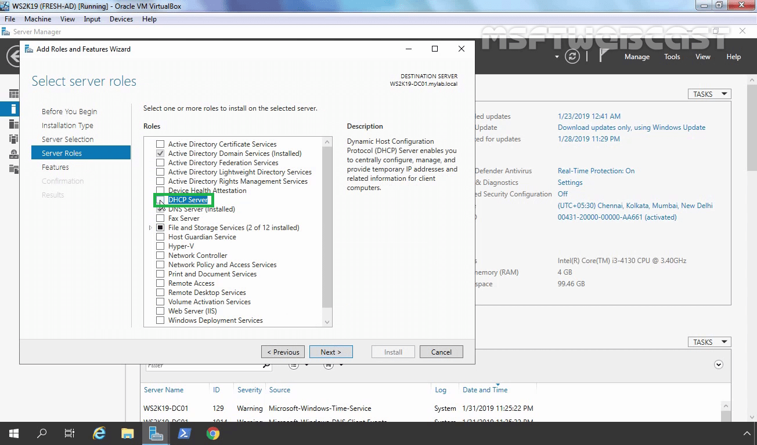757x445 pixels.
Task: Click the Server Manager refresh icon
Action: pos(572,57)
